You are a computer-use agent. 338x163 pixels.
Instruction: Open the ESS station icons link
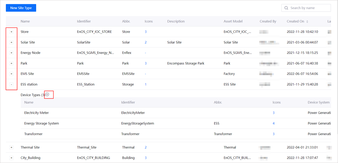[x=146, y=84]
